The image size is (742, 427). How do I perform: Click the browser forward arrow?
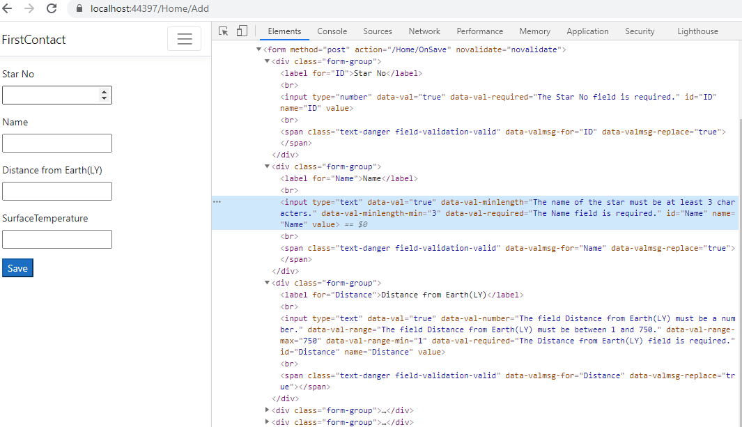coord(29,9)
